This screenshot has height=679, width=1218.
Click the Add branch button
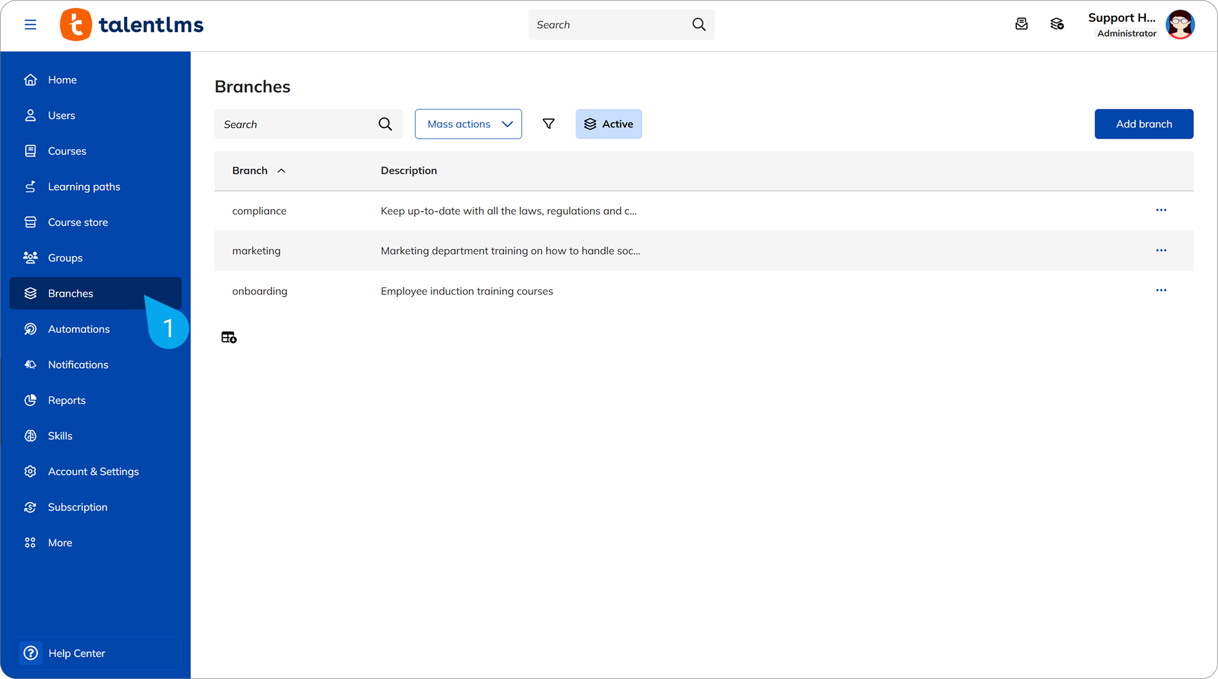(1143, 124)
